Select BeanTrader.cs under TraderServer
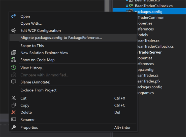The height and width of the screenshot is (137, 186). [x=148, y=75]
